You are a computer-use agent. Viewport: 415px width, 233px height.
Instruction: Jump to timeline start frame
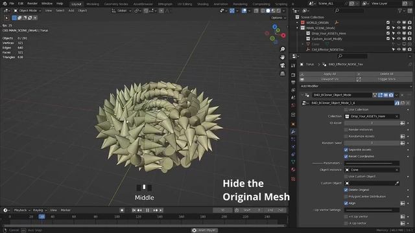coord(134,210)
